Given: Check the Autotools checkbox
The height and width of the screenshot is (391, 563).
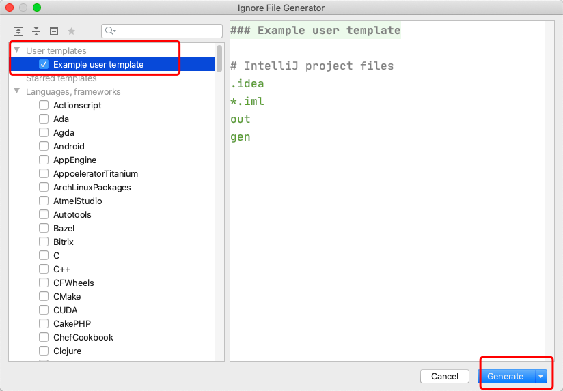Looking at the screenshot, I should click(44, 214).
